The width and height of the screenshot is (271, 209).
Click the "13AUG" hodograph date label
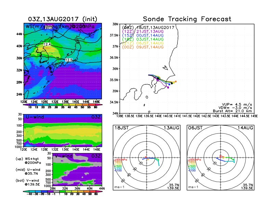171,128
